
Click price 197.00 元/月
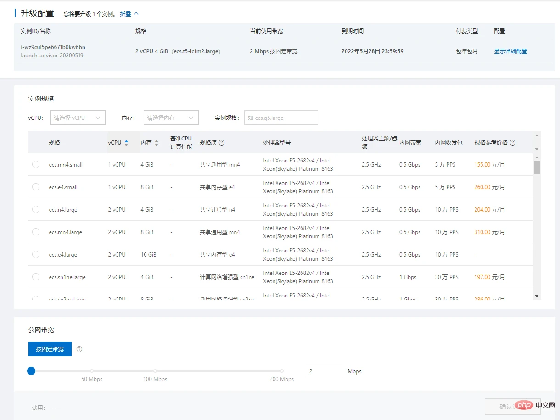coord(489,277)
